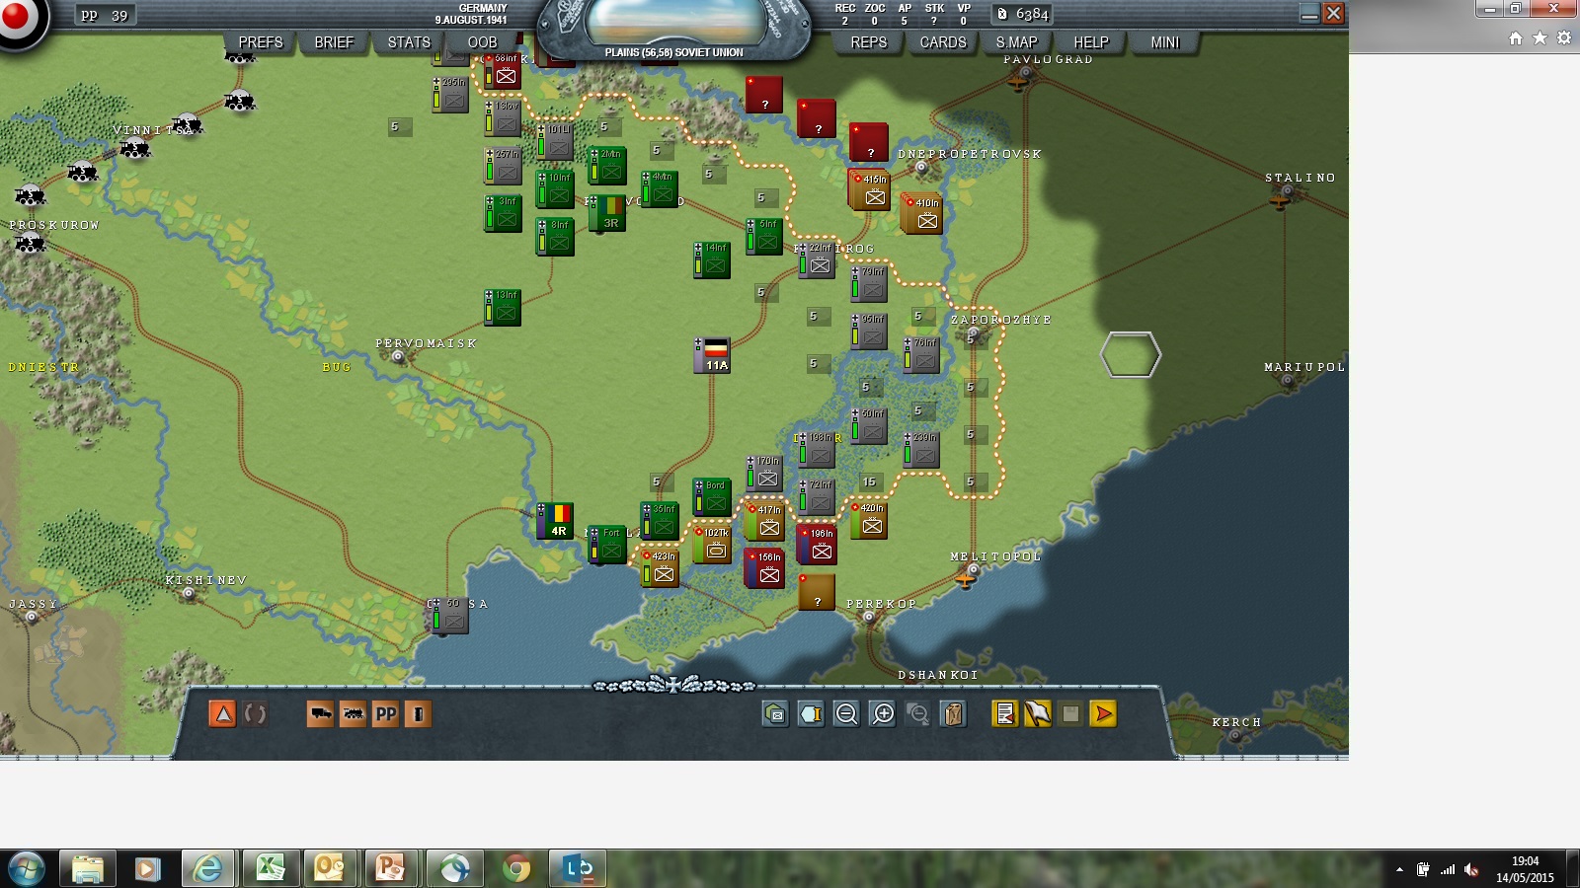Open the yellow report document icon

pyautogui.click(x=1005, y=713)
